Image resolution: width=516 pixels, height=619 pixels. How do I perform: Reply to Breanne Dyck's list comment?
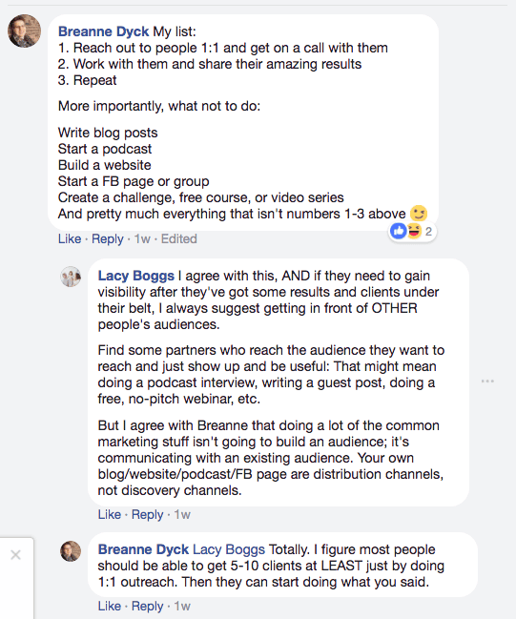[108, 238]
